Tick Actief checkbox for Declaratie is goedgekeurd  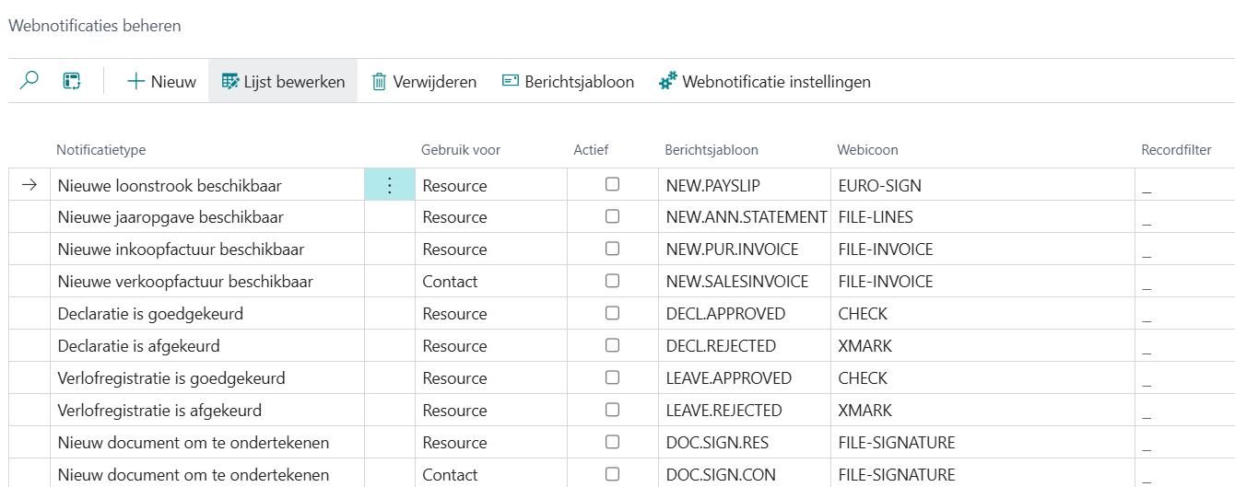[612, 313]
